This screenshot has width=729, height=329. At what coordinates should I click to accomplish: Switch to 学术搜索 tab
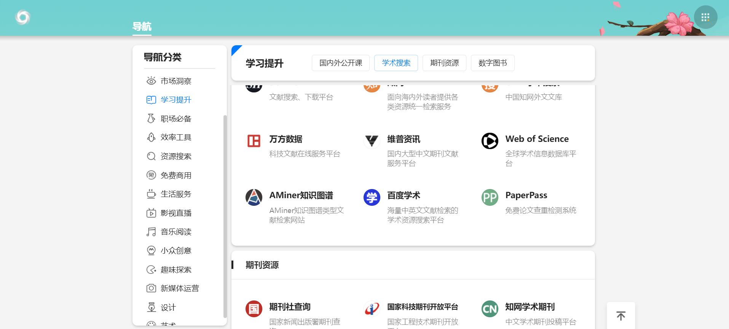tap(396, 63)
